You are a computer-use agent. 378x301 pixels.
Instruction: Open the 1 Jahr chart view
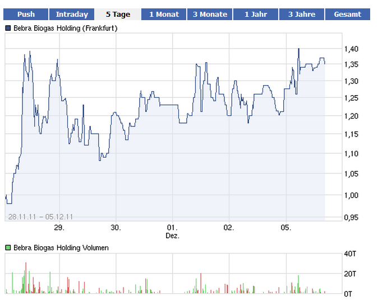(256, 14)
